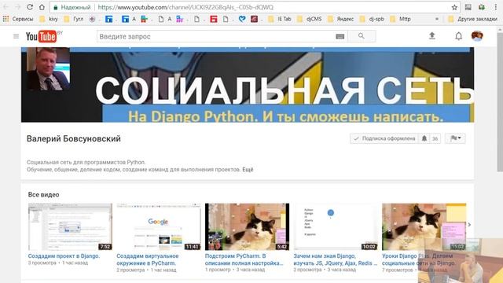This screenshot has width=503, height=283.
Task: Click the channel banner СОЦИАЛЬНАЯ СЕТЬ image
Action: (x=248, y=85)
